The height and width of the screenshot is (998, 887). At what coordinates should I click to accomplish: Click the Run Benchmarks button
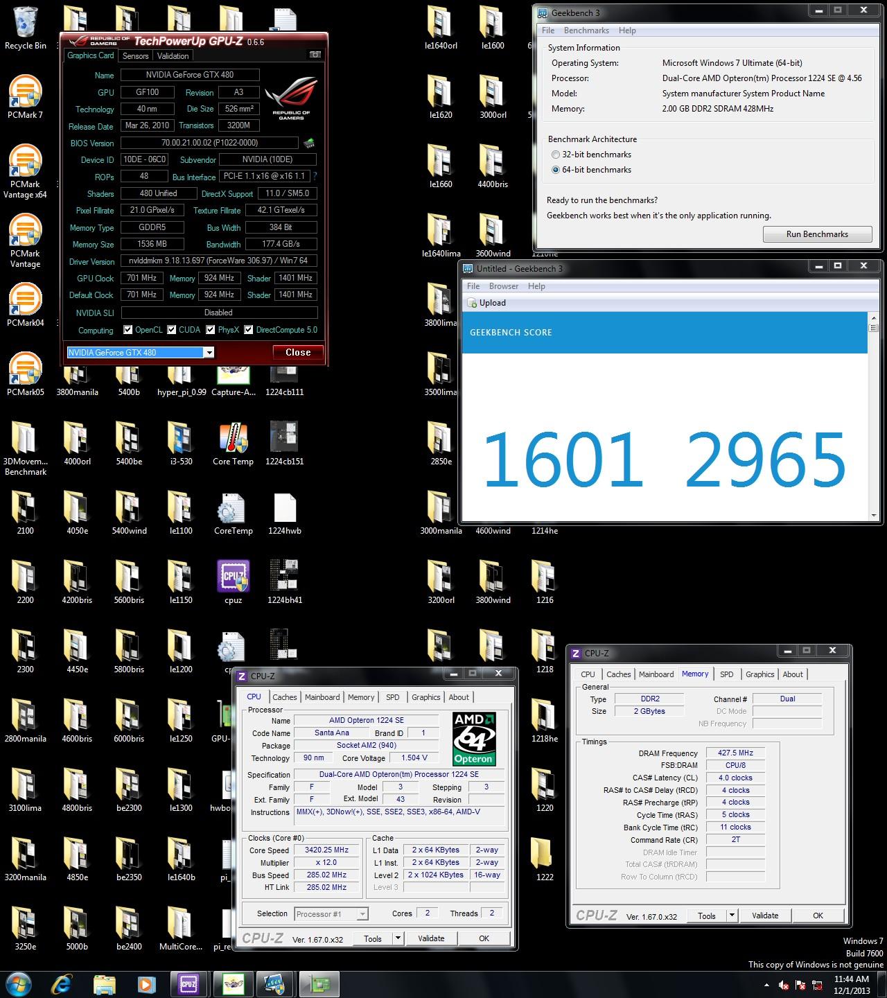[817, 234]
